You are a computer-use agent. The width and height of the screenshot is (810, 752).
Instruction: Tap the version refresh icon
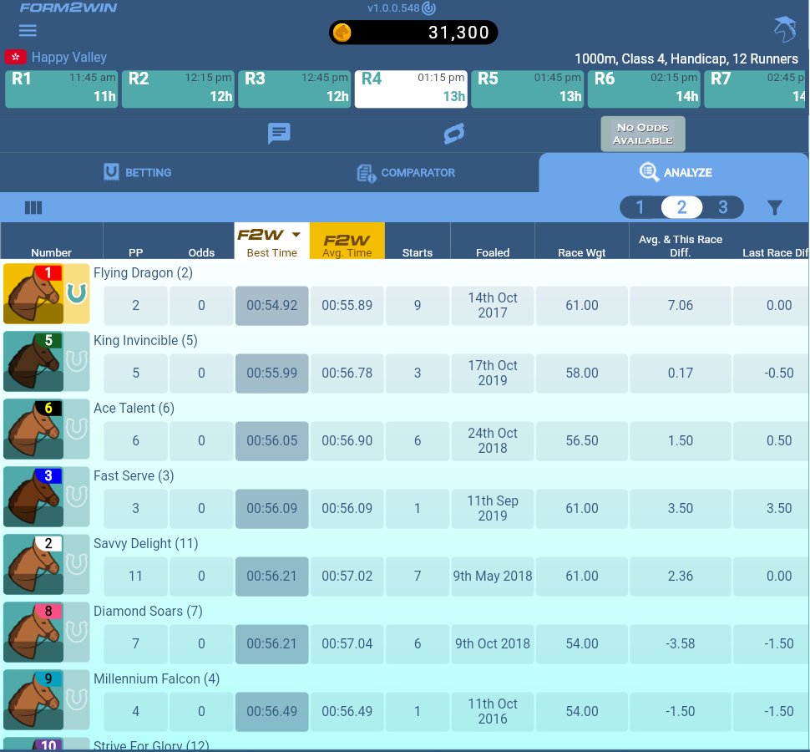(428, 8)
